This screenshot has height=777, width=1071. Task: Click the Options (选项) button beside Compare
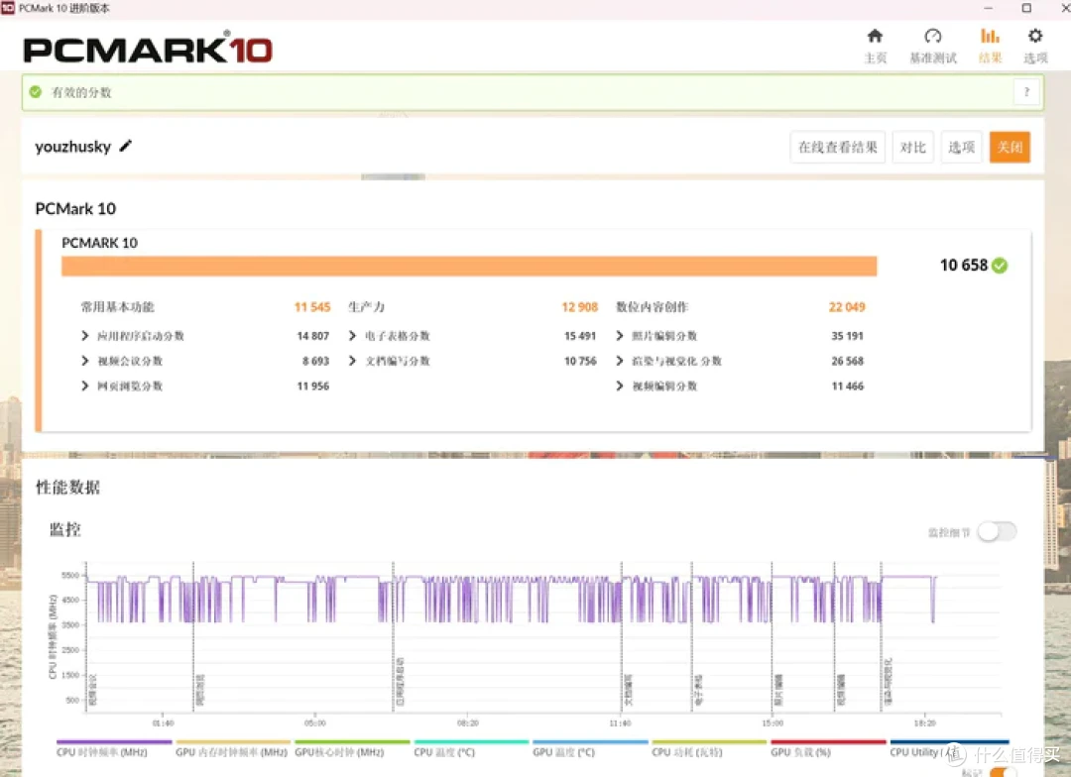[x=961, y=148]
